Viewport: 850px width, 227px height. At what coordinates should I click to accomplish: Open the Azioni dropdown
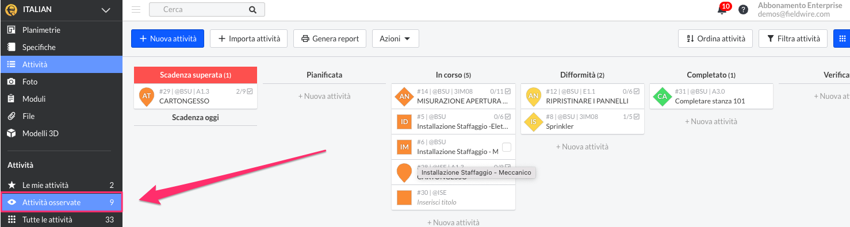[x=395, y=39]
